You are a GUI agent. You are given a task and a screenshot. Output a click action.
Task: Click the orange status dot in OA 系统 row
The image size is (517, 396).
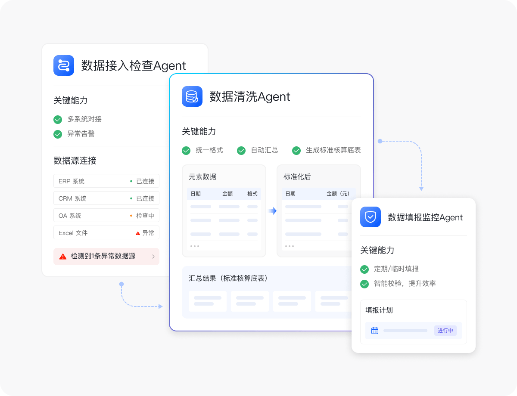[x=131, y=216]
